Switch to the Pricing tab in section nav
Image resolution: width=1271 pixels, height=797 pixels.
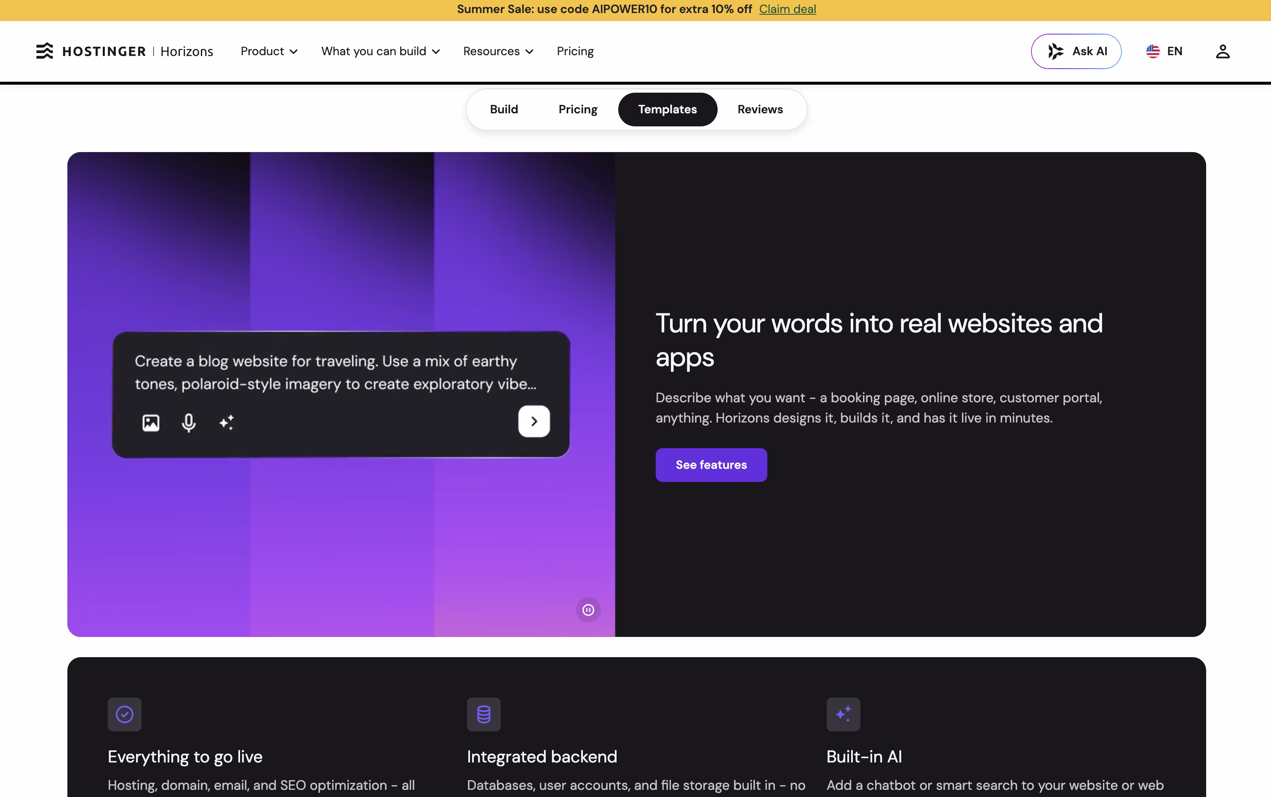(x=577, y=109)
